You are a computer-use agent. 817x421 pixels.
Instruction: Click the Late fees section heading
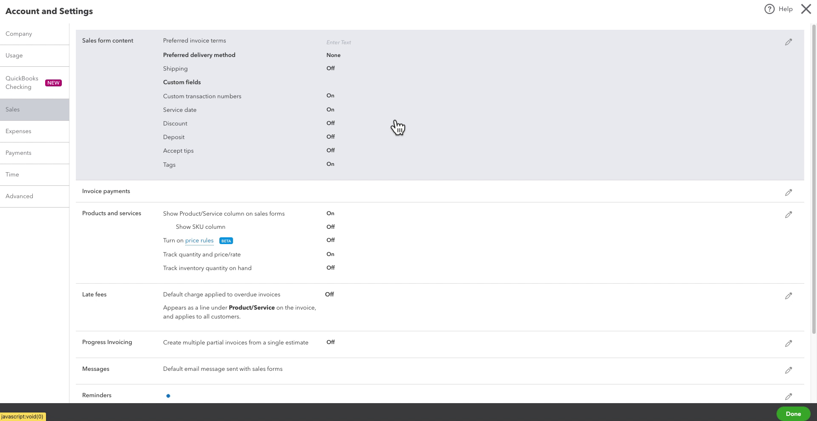(x=94, y=295)
